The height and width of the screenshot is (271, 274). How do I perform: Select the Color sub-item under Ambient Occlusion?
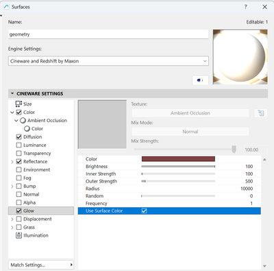coord(34,128)
